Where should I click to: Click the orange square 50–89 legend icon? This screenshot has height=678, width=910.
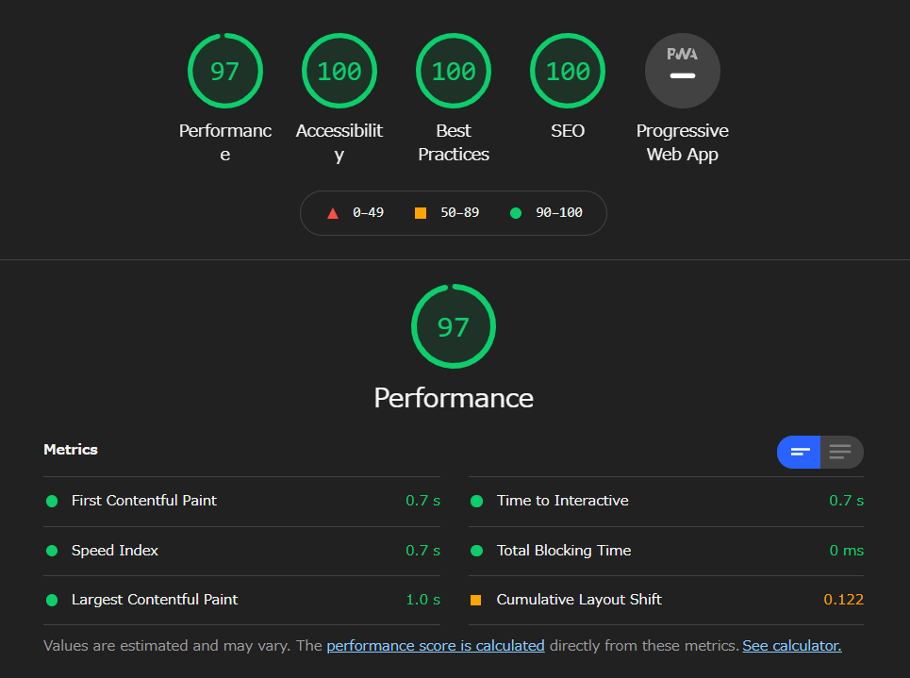coord(421,213)
